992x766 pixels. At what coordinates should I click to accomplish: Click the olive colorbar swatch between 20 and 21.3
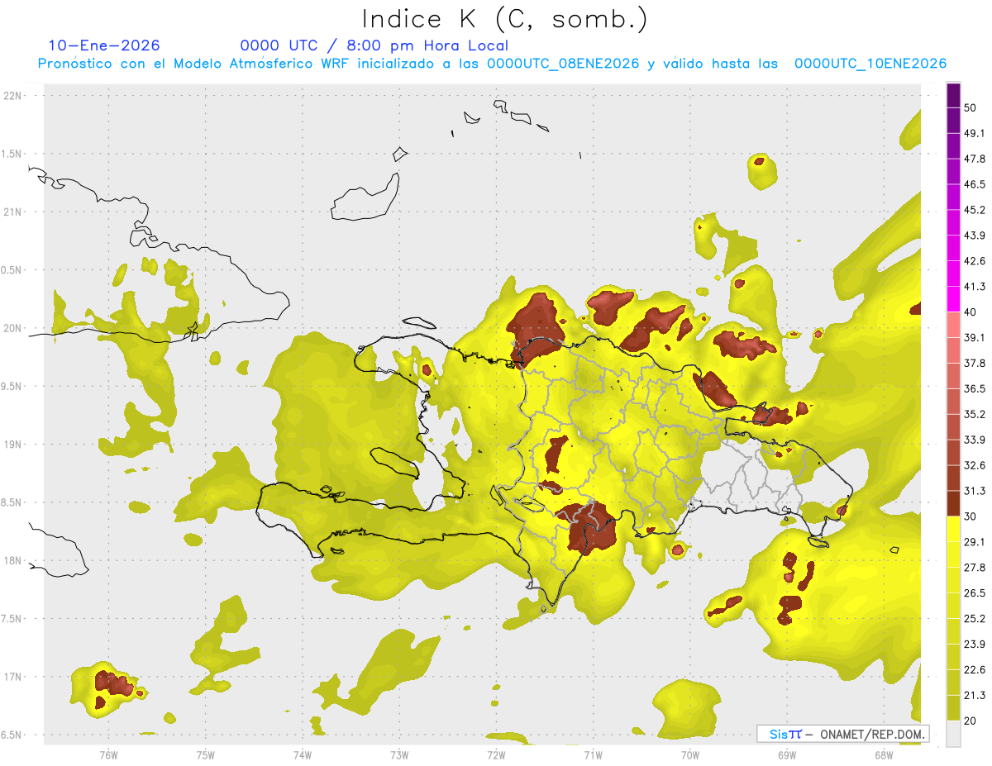pyautogui.click(x=954, y=707)
